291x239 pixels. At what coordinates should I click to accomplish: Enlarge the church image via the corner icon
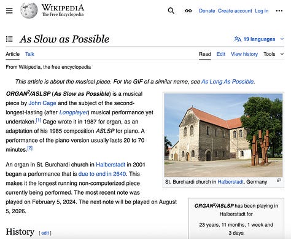[279, 180]
